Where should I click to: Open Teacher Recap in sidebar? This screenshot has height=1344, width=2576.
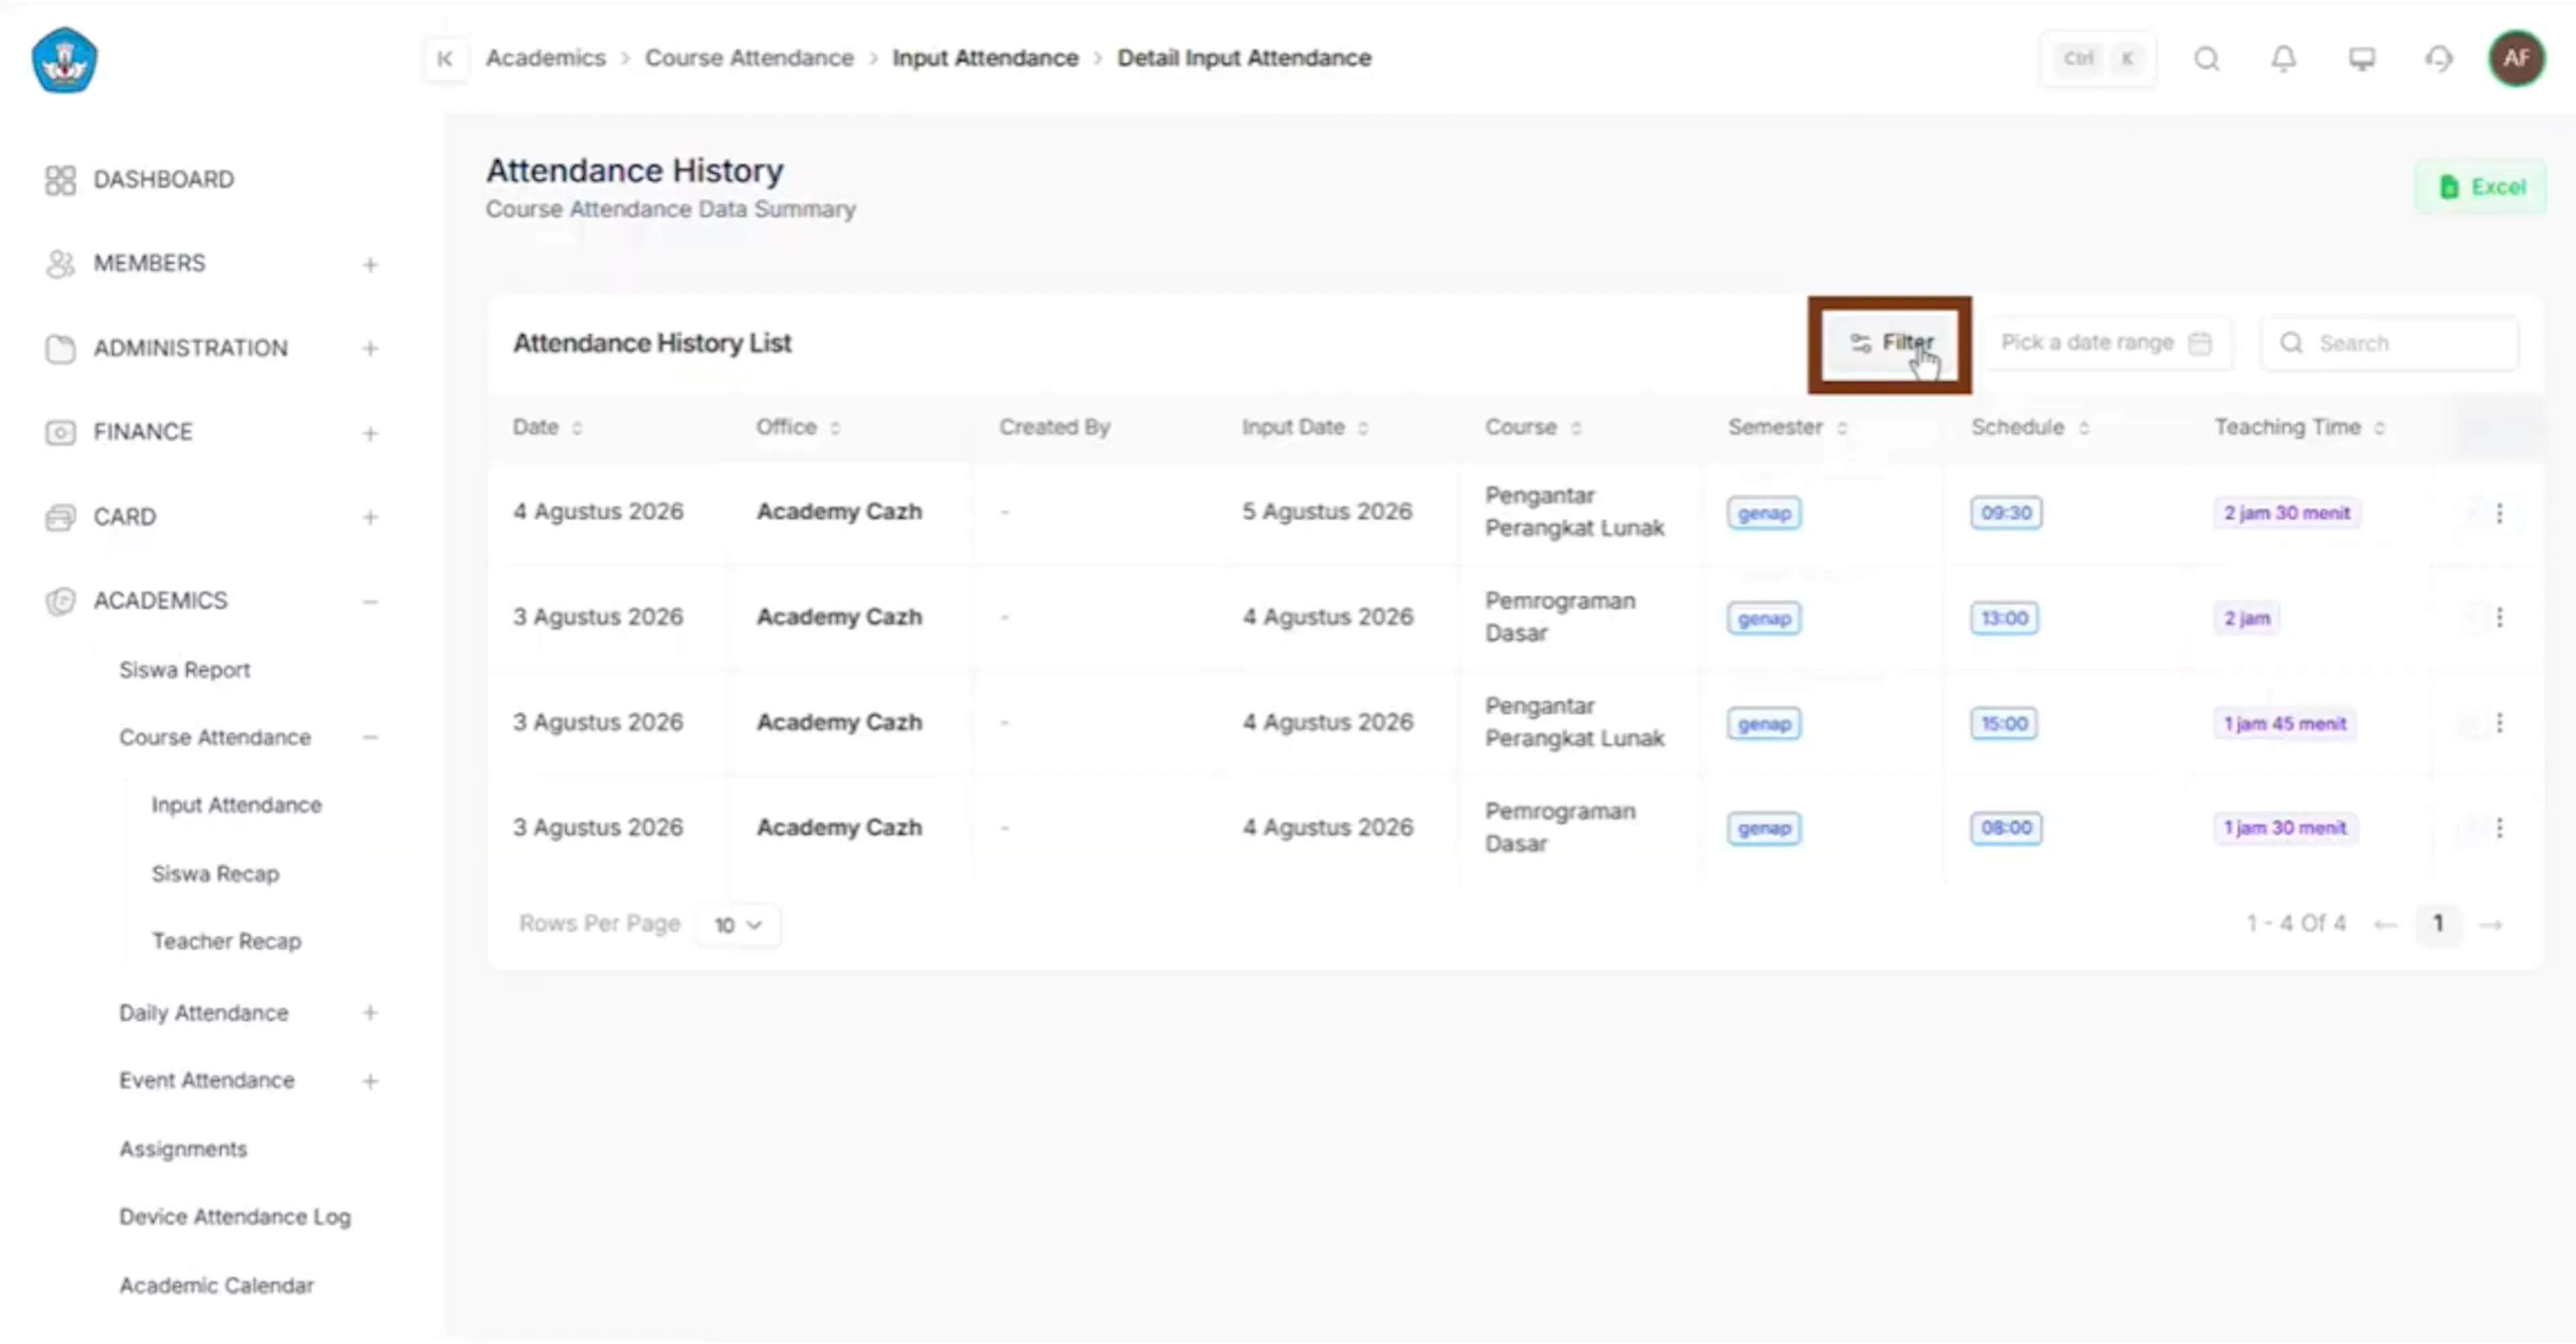(227, 941)
